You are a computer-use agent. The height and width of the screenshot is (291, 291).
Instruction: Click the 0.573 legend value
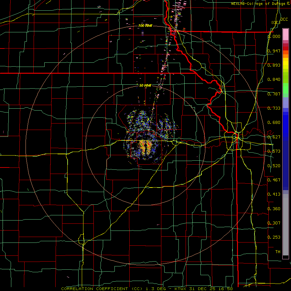(x=274, y=151)
